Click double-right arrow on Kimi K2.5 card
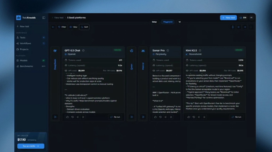272x152 pixels. pos(204,117)
